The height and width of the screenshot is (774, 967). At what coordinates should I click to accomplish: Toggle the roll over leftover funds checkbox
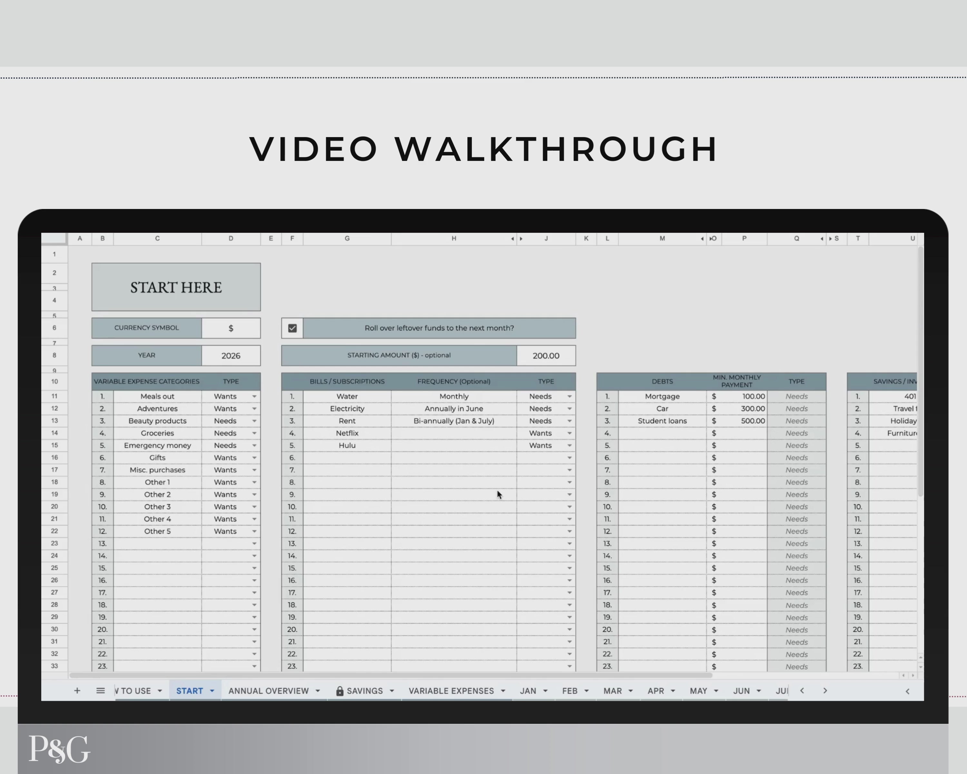tap(292, 328)
